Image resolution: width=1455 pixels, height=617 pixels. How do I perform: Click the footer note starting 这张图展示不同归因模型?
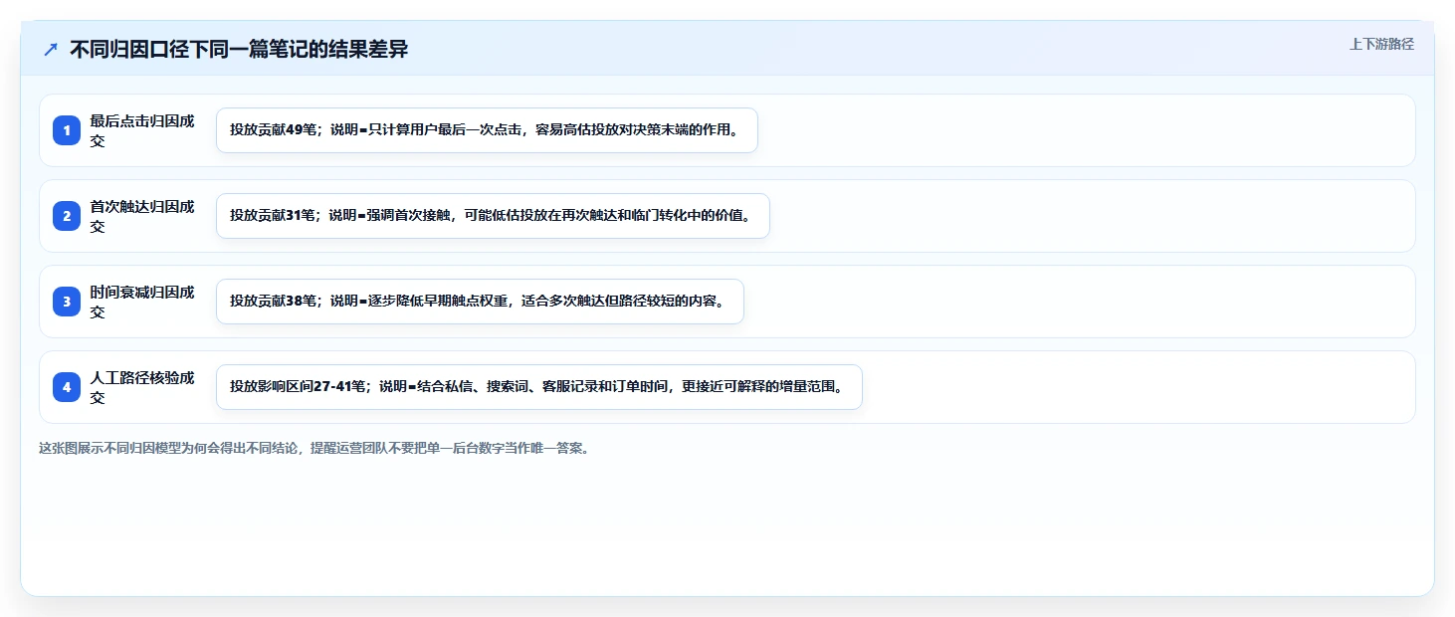(315, 448)
